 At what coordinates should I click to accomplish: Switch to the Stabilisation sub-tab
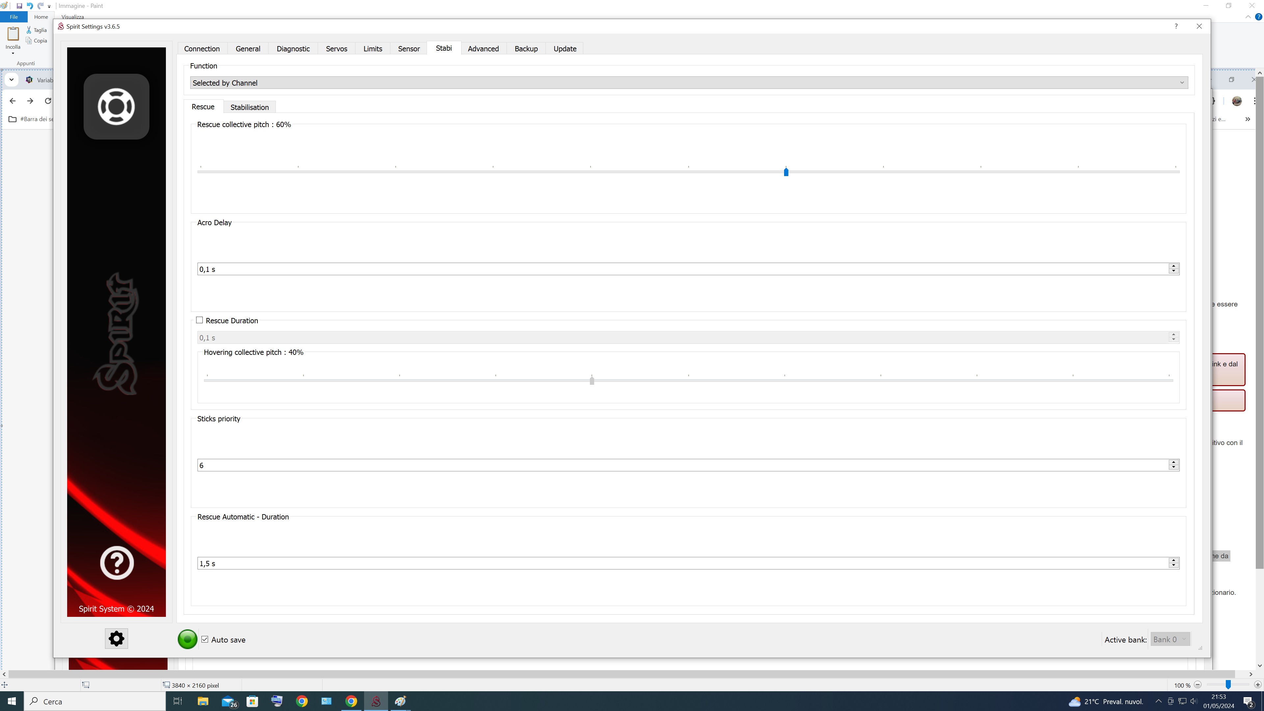pos(249,107)
